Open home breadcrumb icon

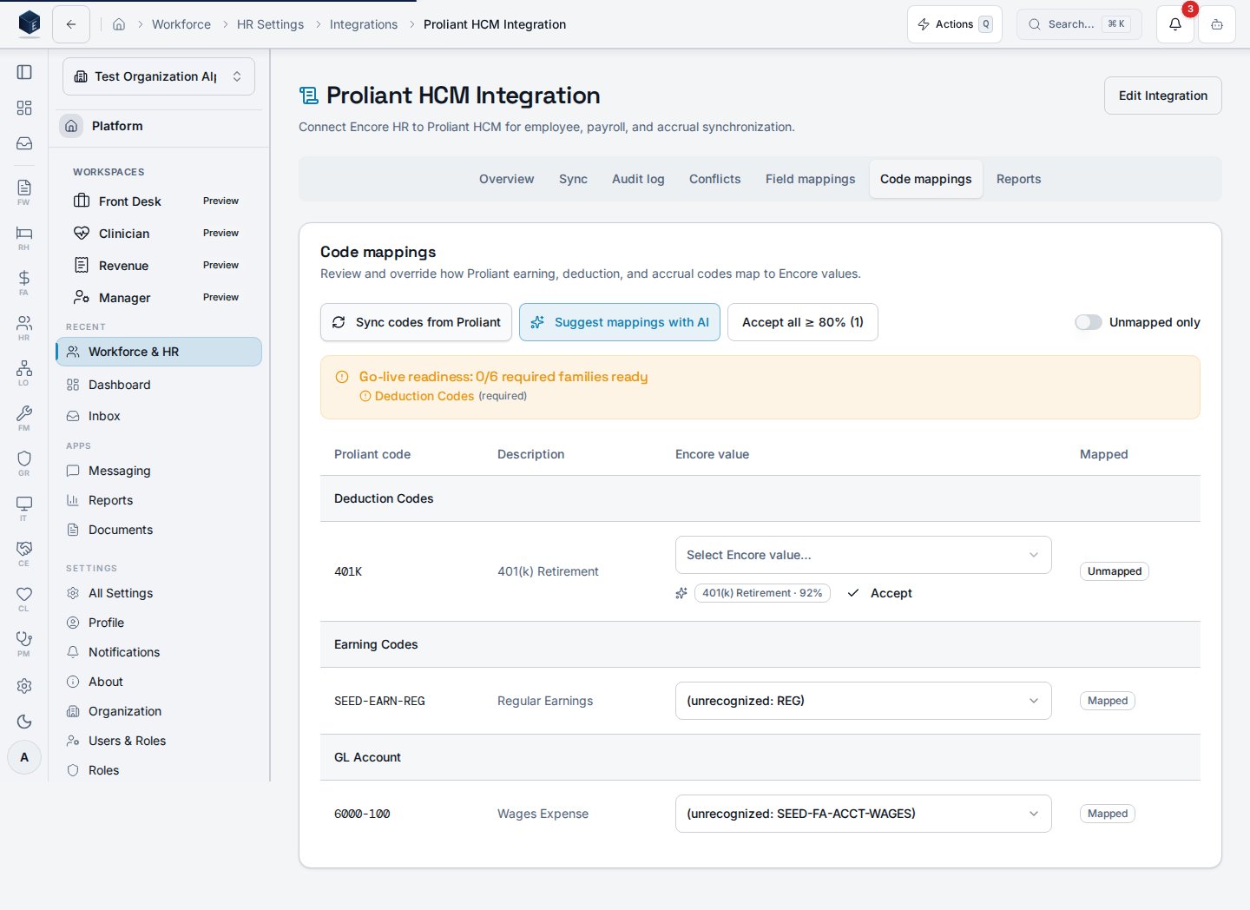coord(119,24)
